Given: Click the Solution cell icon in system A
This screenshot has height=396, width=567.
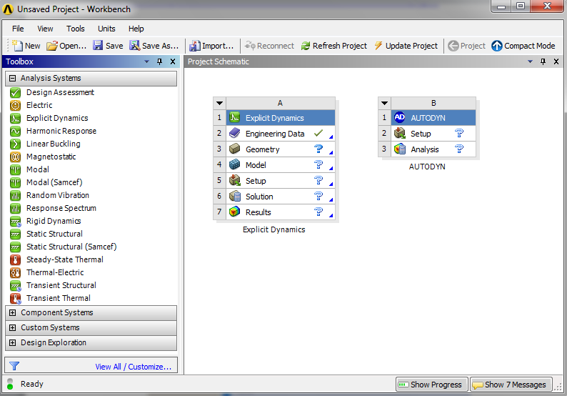Looking at the screenshot, I should click(235, 196).
